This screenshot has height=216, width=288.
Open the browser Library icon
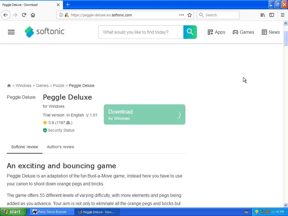click(x=263, y=15)
